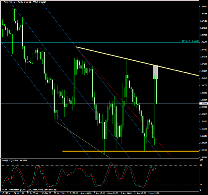
Task: Select the EURUSD,H4 chart title text
Action: (x=9, y=2)
